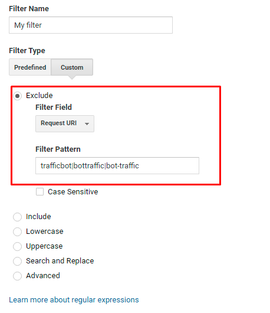The width and height of the screenshot is (270, 313).
Task: Select the Advanced radio button
Action: [x=17, y=276]
